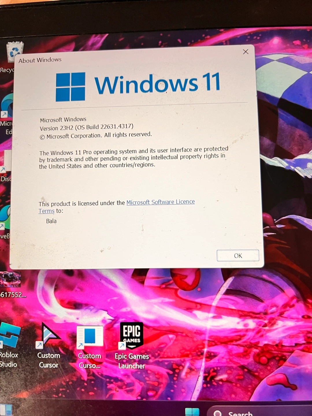Viewport: 312px width, 416px height.
Task: Click the Windows 11 Pro trademark paragraph
Action: click(133, 158)
